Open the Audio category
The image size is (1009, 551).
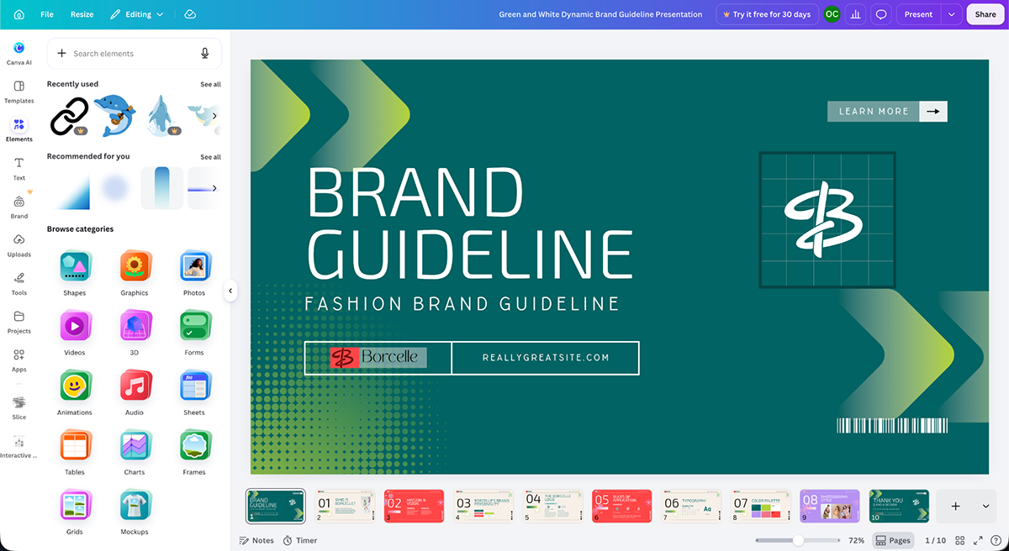point(135,393)
